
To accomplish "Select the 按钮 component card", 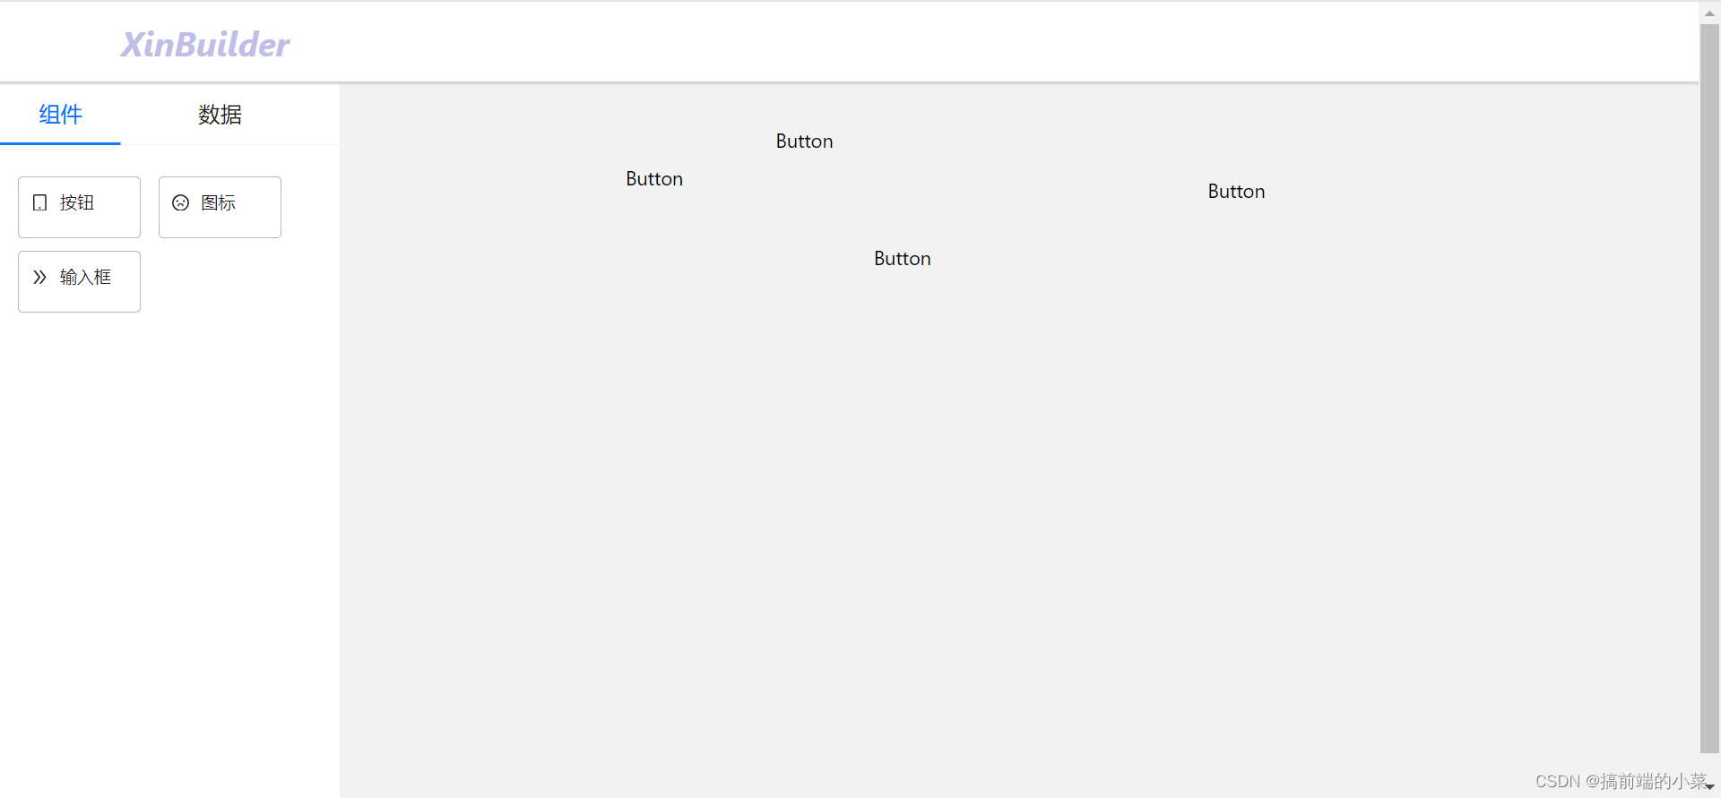I will [x=79, y=207].
